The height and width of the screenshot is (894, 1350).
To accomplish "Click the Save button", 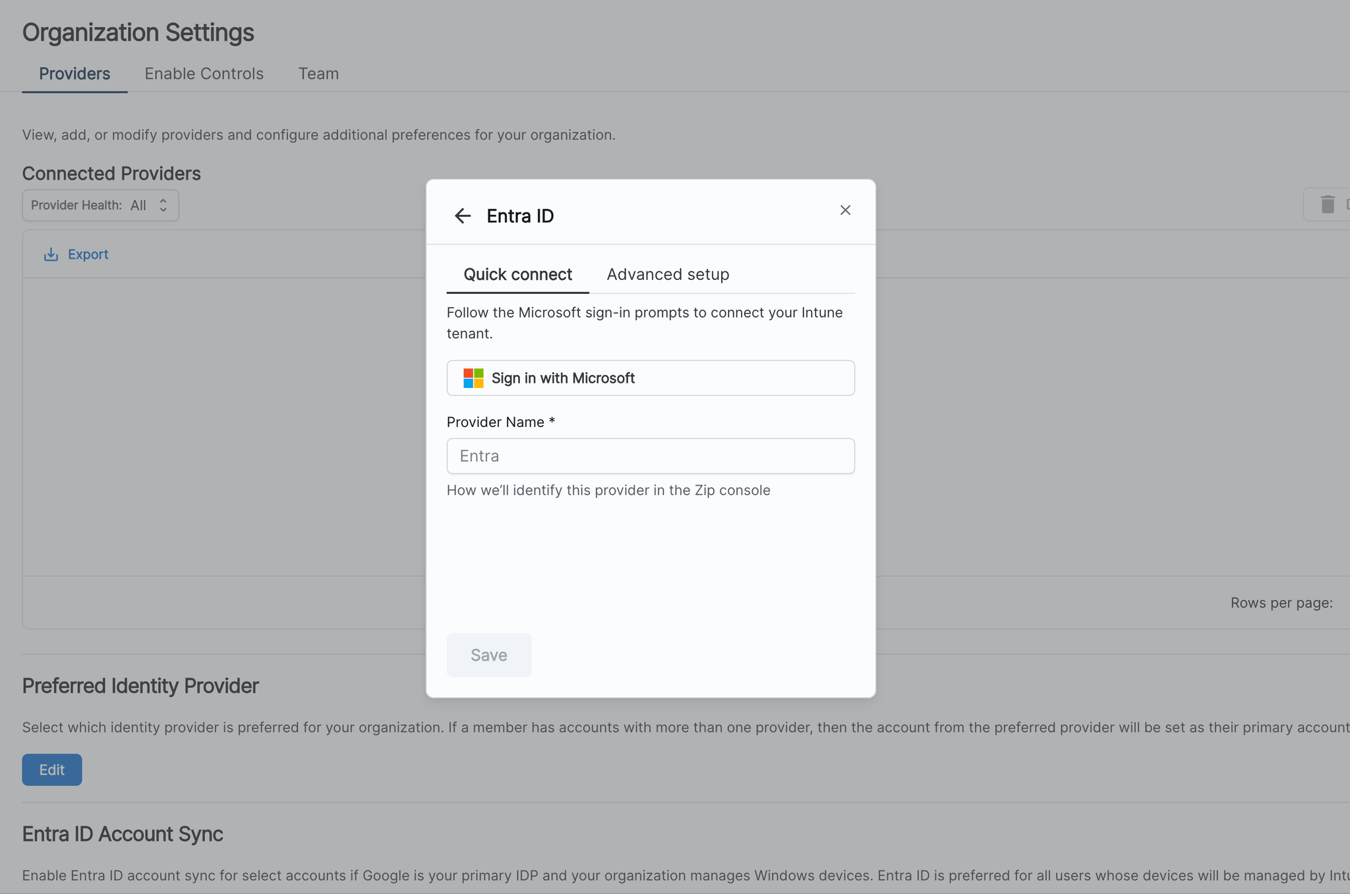I will tap(488, 655).
